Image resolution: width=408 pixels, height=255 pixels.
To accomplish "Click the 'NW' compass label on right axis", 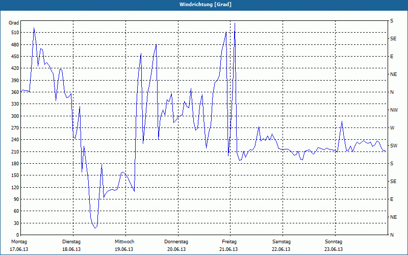I will pyautogui.click(x=394, y=110).
